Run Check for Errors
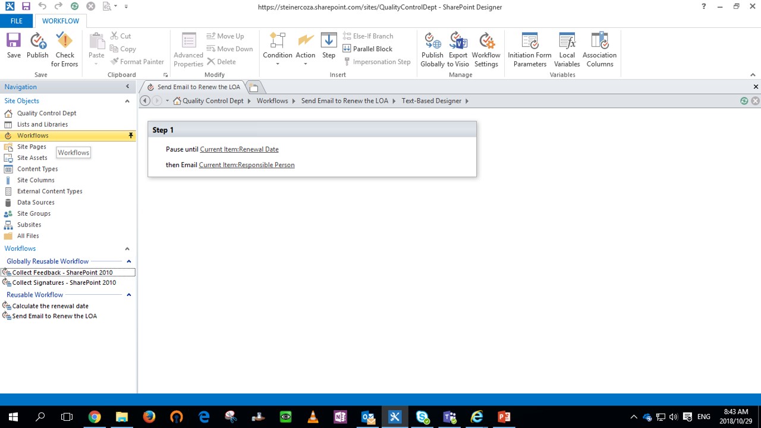 [x=64, y=50]
